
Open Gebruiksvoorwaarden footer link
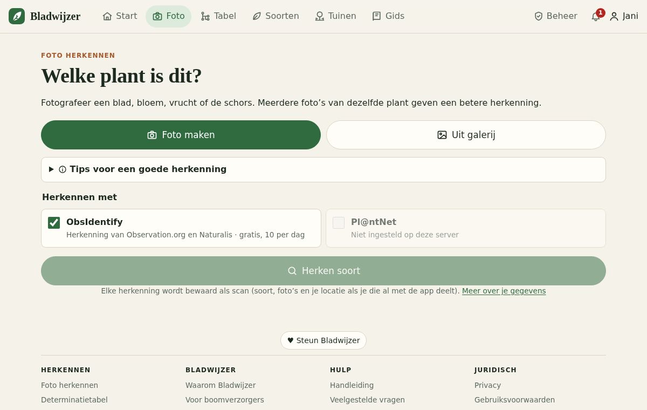tap(514, 400)
